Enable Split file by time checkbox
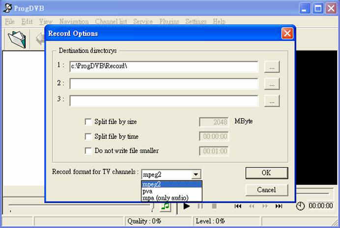 point(88,137)
